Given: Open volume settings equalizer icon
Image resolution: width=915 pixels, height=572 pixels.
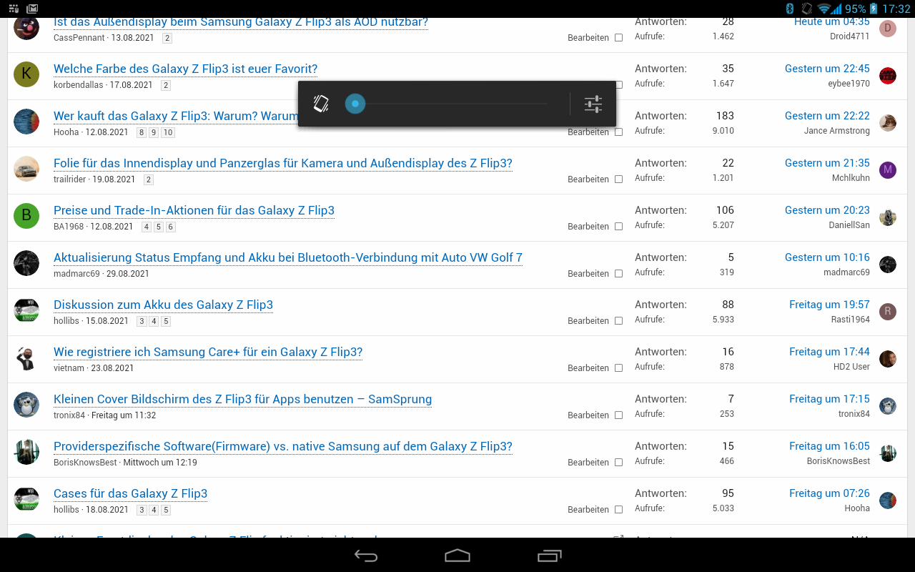Looking at the screenshot, I should pyautogui.click(x=593, y=104).
